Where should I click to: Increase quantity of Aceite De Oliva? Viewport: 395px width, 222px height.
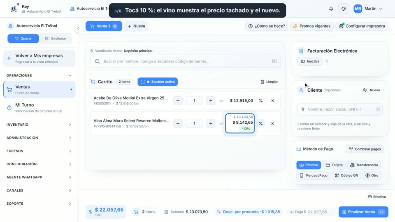coord(211,101)
